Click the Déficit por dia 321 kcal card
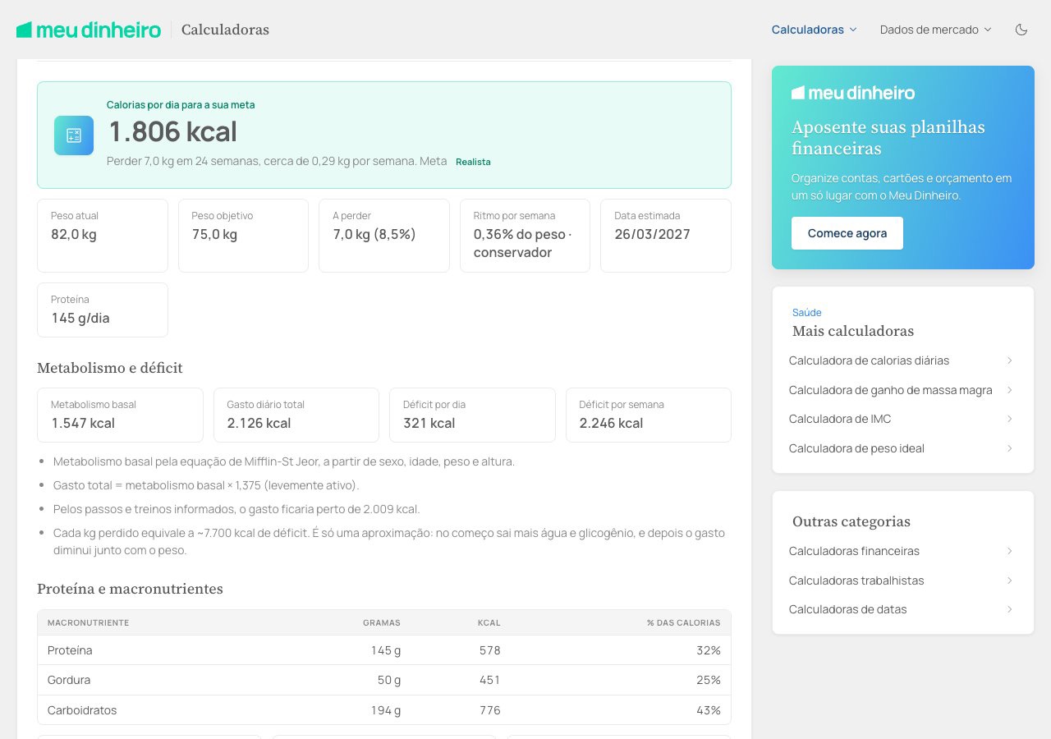This screenshot has width=1051, height=739. (x=472, y=415)
